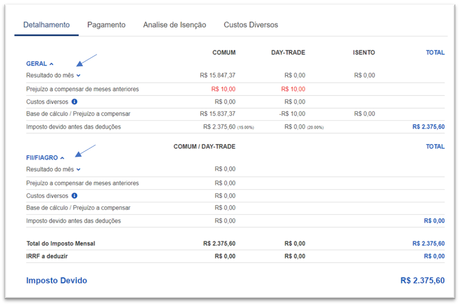This screenshot has width=460, height=304.
Task: Click Prejuízo a compensar label in GERAL
Action: (x=83, y=89)
